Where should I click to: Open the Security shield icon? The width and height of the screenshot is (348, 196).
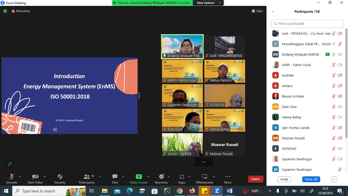coord(60,179)
